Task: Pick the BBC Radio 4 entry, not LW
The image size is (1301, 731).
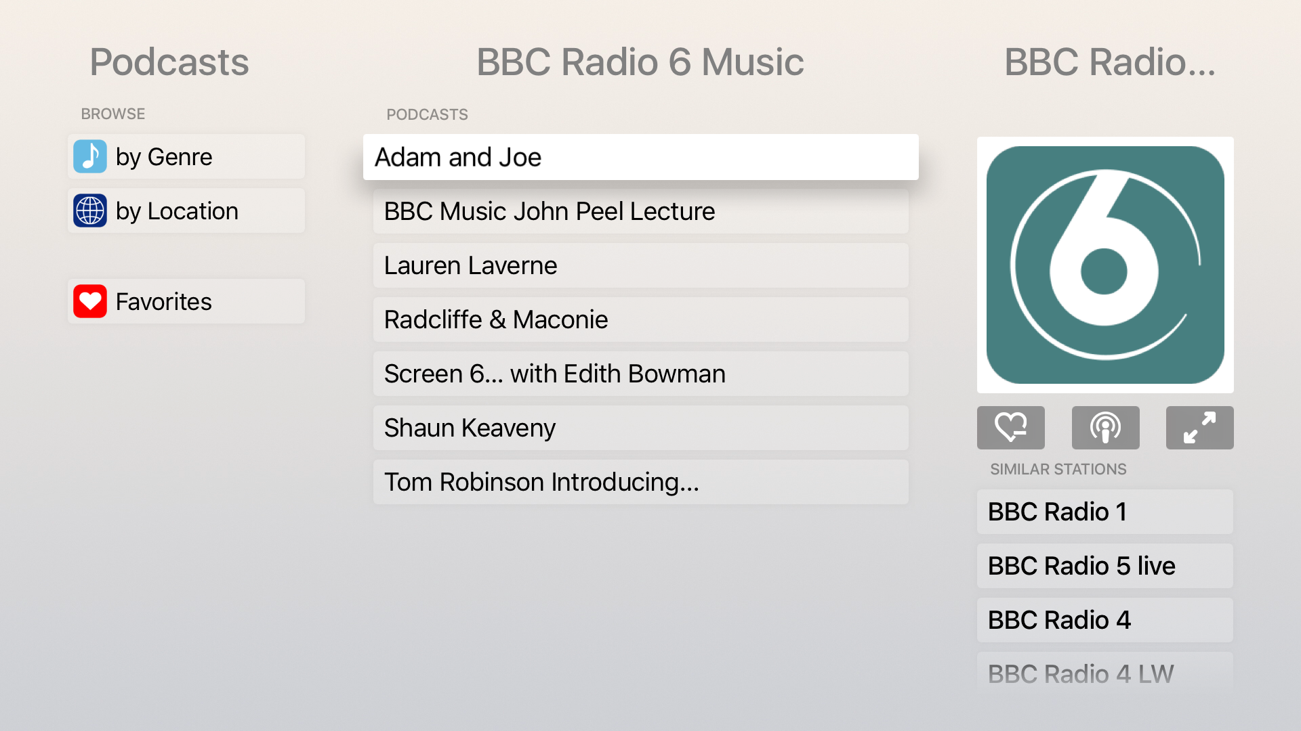Action: (1105, 620)
